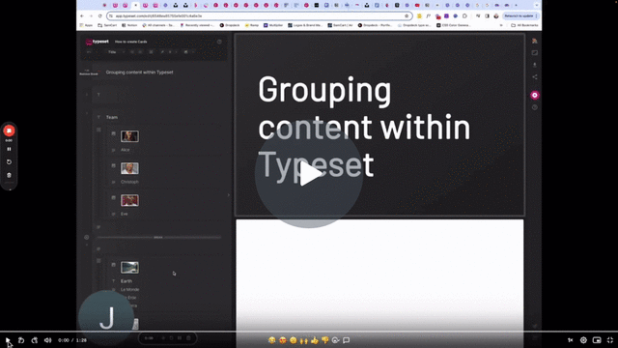Open the 'How to create Cards' document title

131,42
